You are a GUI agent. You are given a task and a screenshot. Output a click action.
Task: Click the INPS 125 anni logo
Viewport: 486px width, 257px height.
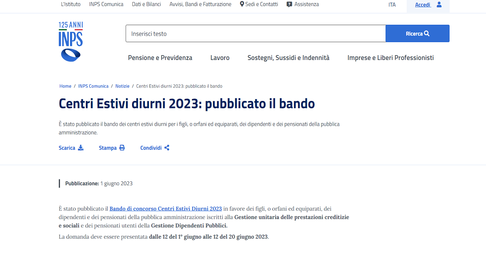(70, 42)
